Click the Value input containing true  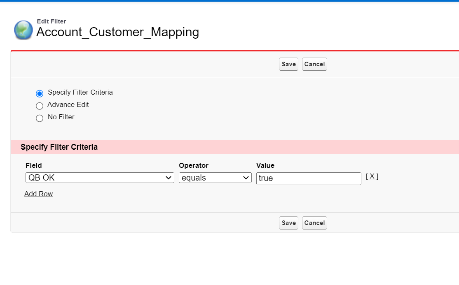309,178
